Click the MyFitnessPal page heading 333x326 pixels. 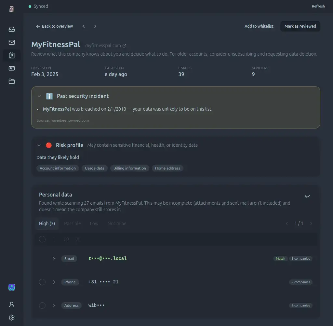[x=56, y=45]
